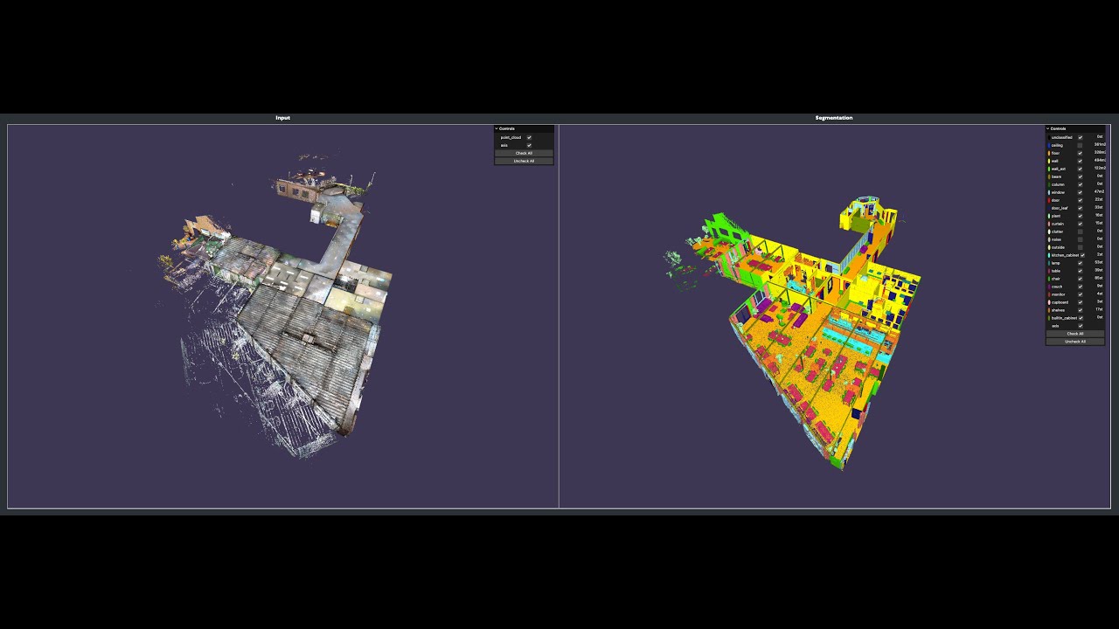Toggle the axis checkbox in Input controls
This screenshot has width=1119, height=629.
click(529, 145)
